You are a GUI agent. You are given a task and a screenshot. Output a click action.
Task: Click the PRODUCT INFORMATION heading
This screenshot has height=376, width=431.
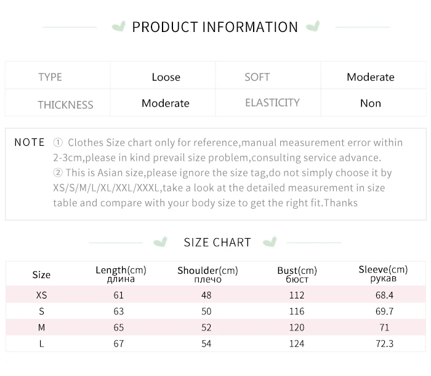point(215,27)
